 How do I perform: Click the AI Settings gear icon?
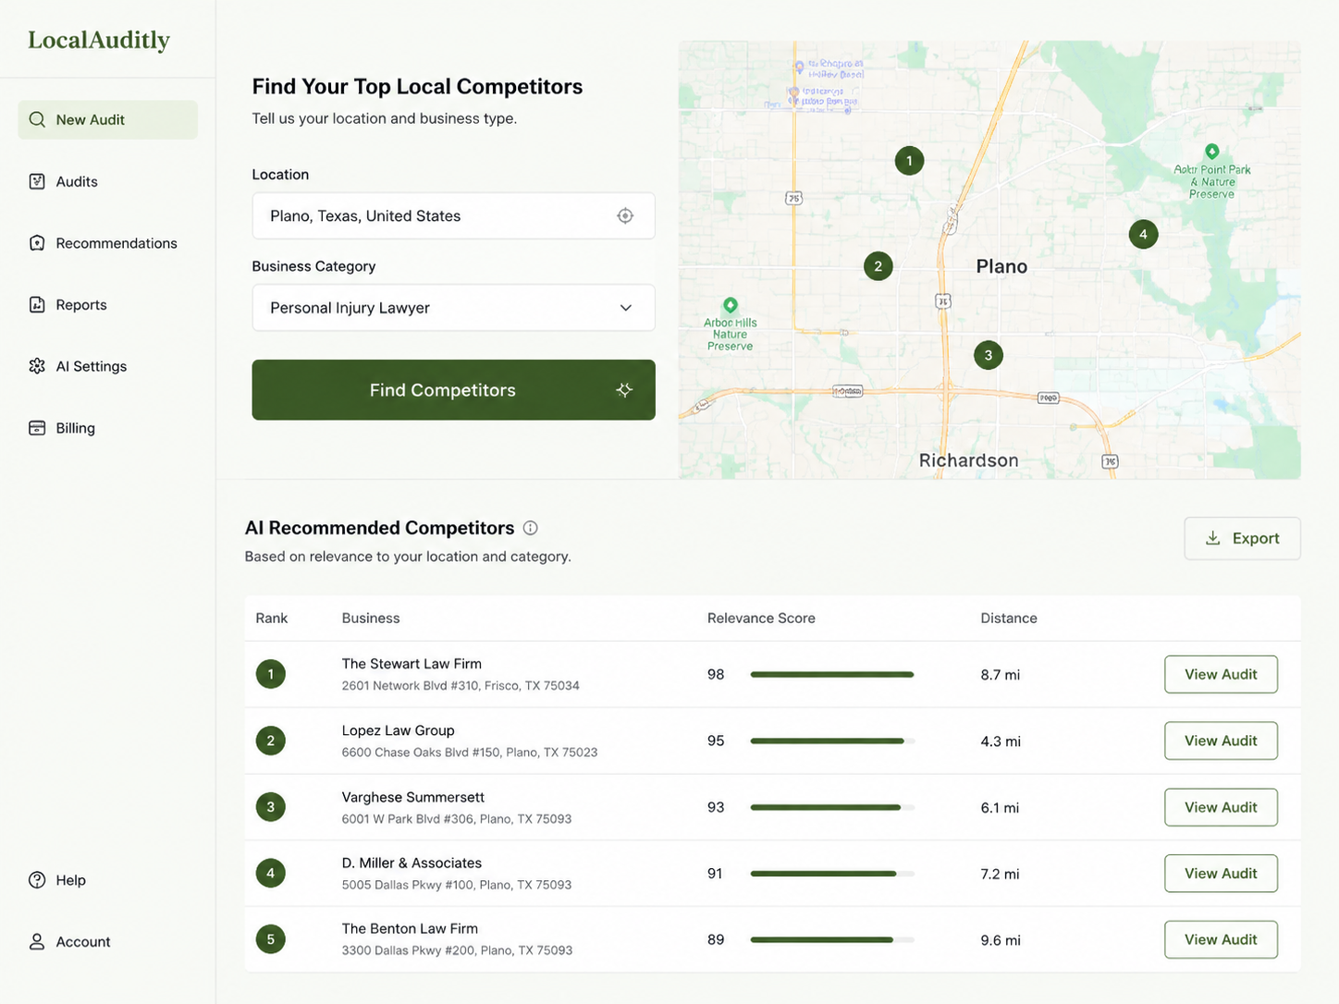click(x=37, y=366)
